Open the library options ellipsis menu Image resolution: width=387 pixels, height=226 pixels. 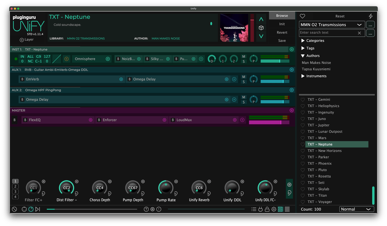(x=370, y=25)
